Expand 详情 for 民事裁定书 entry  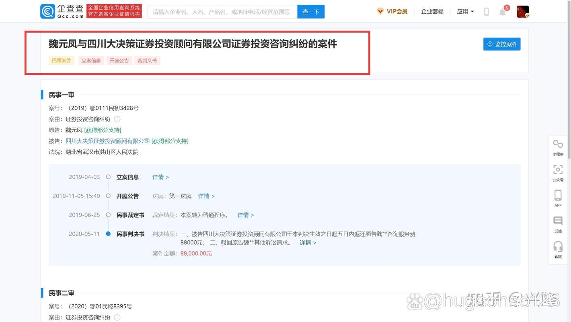pos(245,215)
